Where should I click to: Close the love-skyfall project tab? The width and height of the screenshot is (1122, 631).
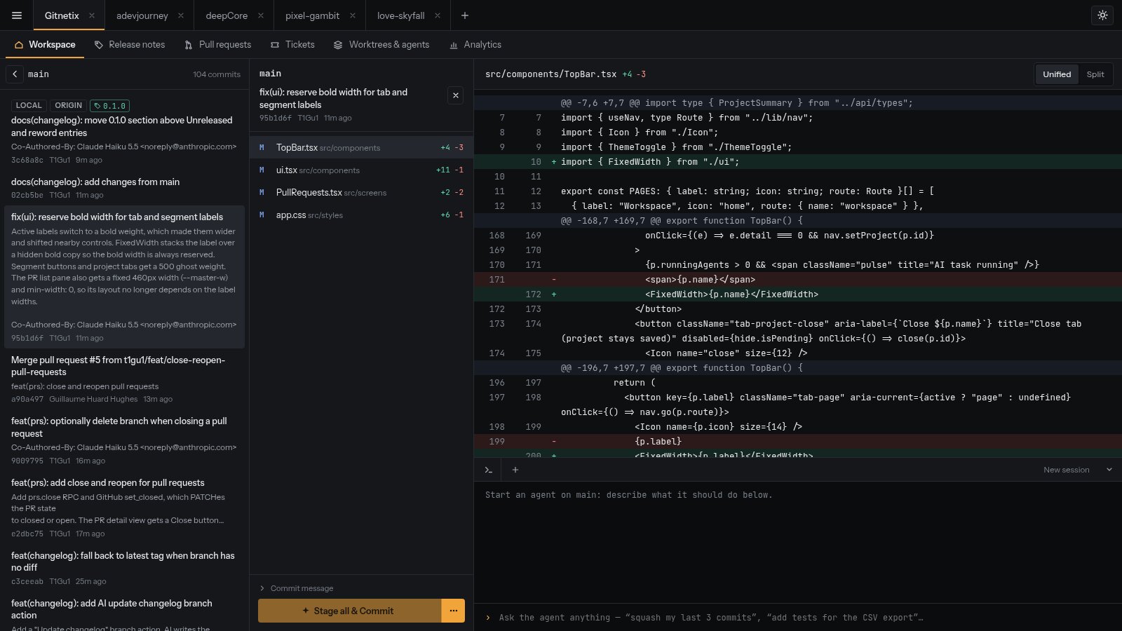(438, 15)
